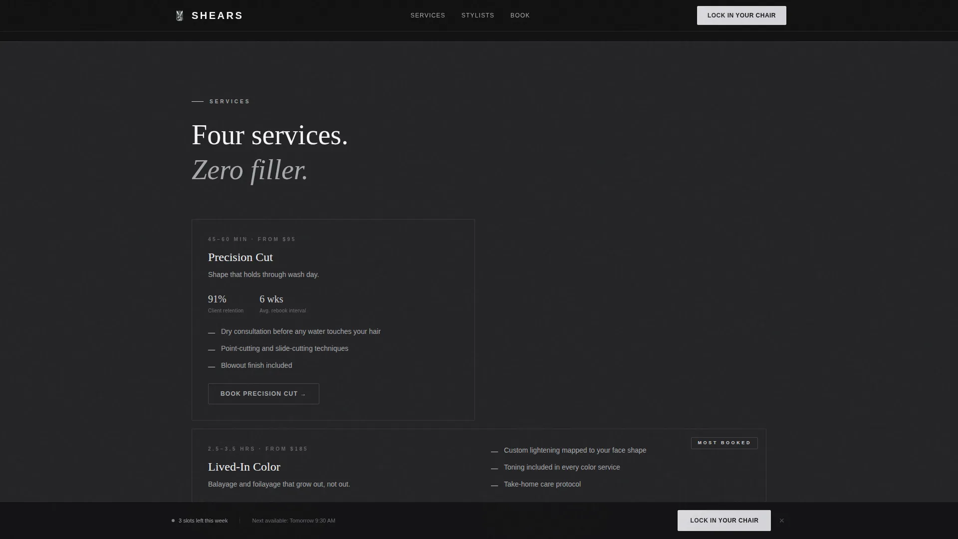The image size is (958, 539).
Task: Click '45–60 MIN · FROM $95' label
Action: [252, 240]
